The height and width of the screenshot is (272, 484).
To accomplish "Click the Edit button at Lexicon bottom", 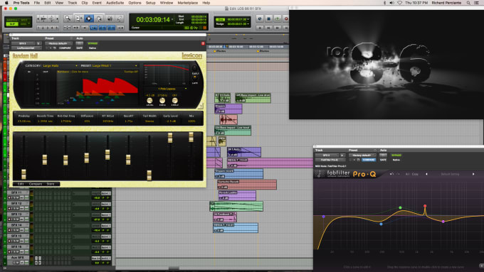I will pos(21,184).
